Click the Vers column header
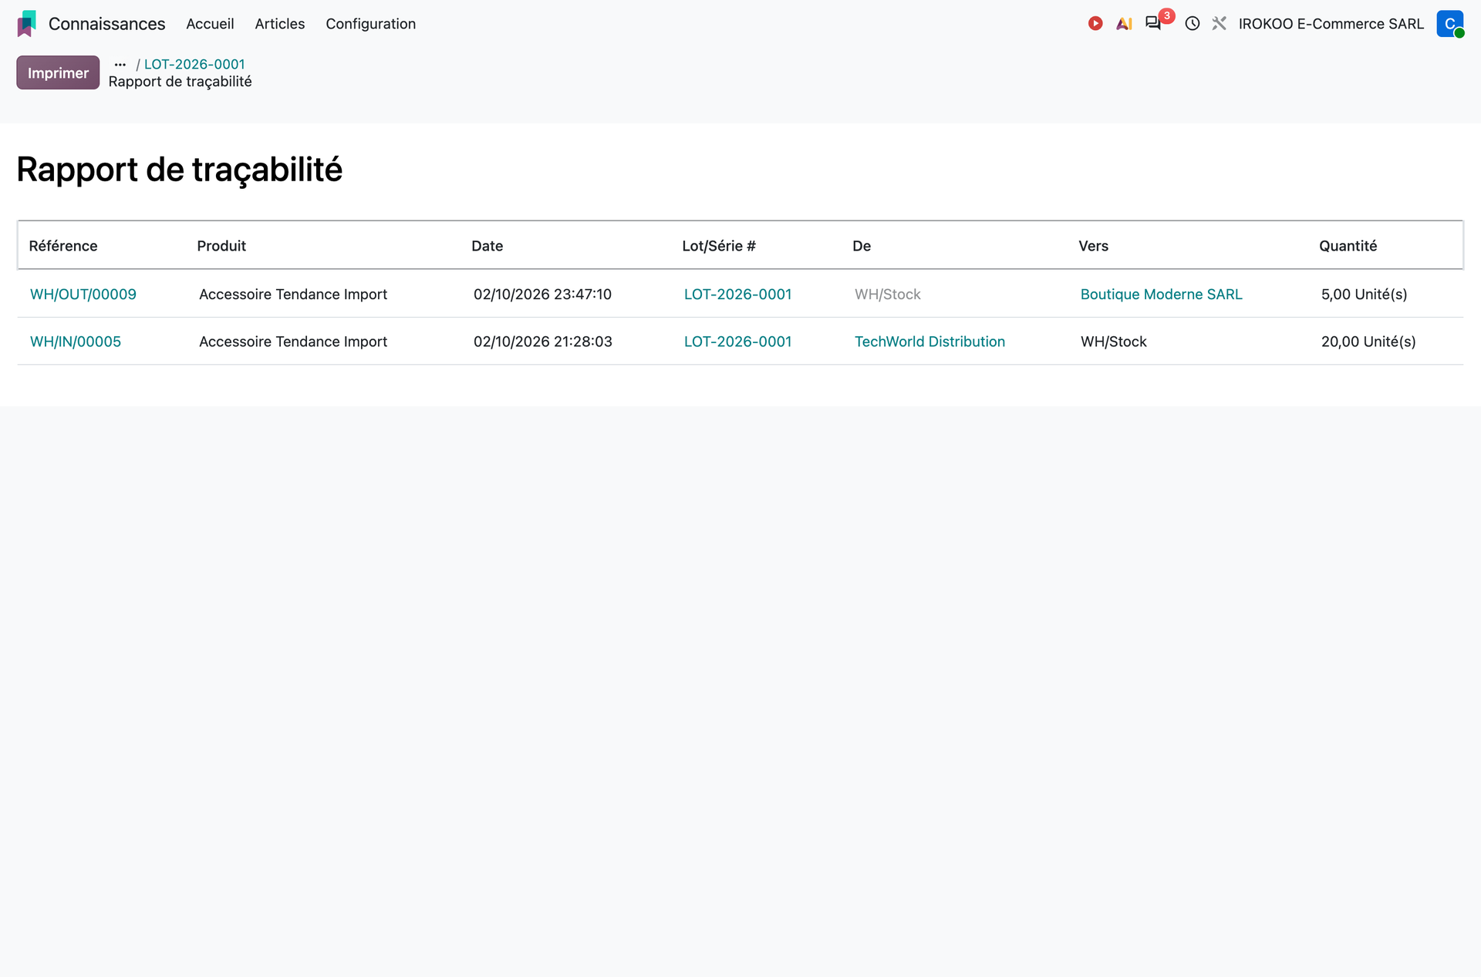This screenshot has width=1481, height=977. pos(1094,246)
